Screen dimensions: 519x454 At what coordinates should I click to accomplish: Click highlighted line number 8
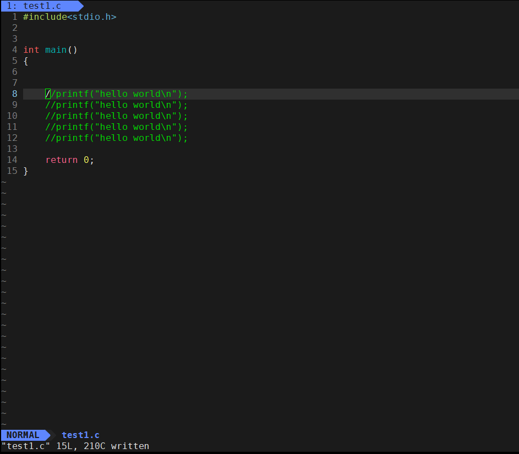coord(14,94)
